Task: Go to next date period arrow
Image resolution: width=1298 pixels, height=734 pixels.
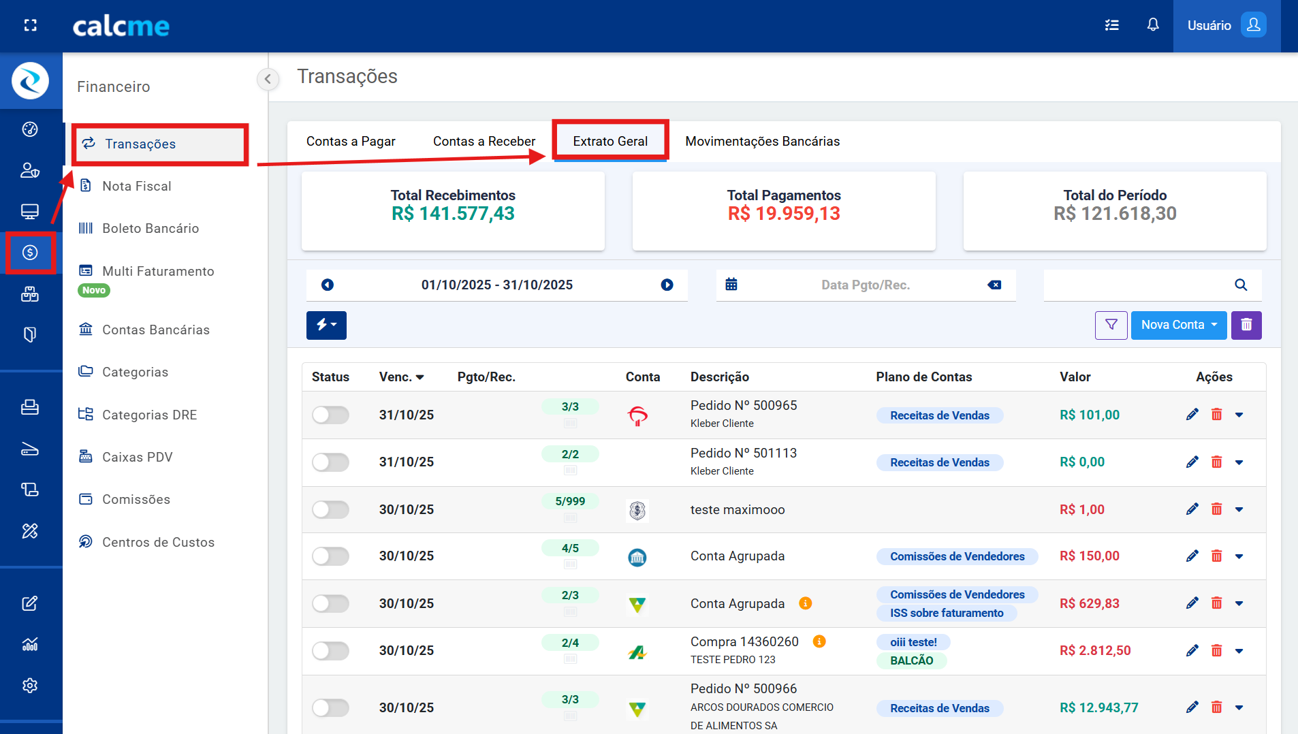Action: coord(667,285)
